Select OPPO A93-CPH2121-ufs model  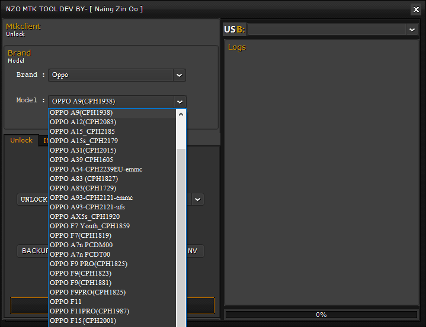87,207
